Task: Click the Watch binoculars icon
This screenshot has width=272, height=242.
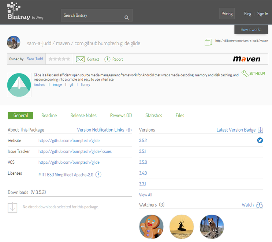Action: pos(260,205)
